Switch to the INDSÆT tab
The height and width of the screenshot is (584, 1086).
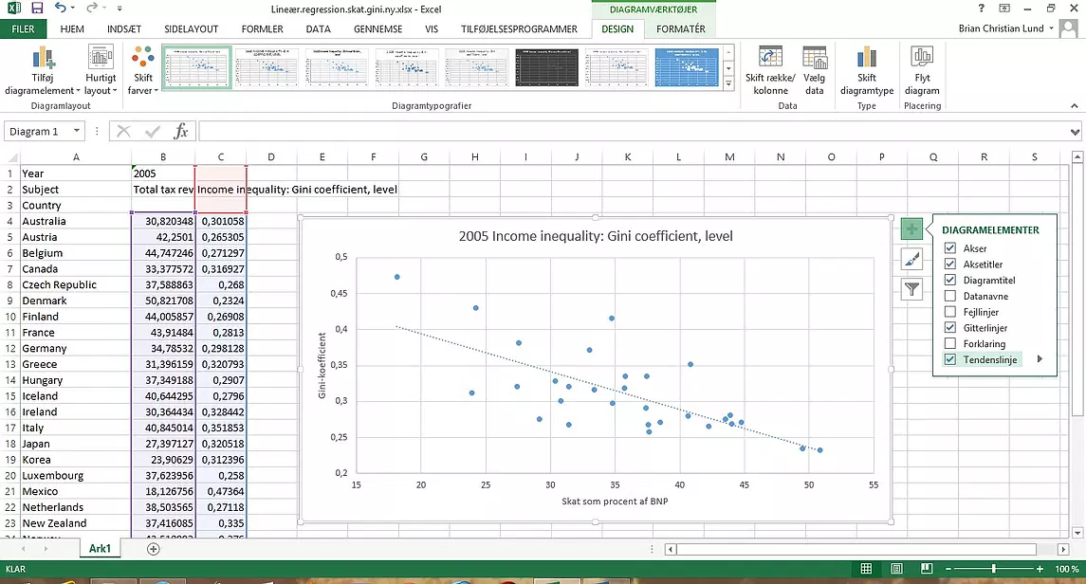click(124, 29)
